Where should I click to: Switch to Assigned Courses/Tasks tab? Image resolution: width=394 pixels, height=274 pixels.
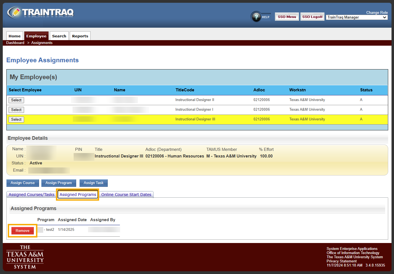(x=32, y=195)
